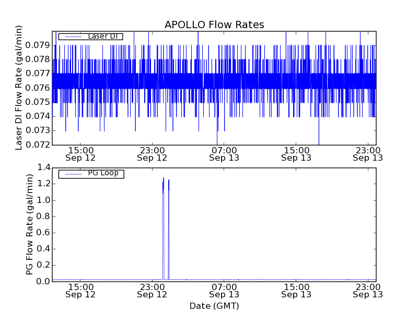Select the 'PG Loop' legend entry

(91, 174)
